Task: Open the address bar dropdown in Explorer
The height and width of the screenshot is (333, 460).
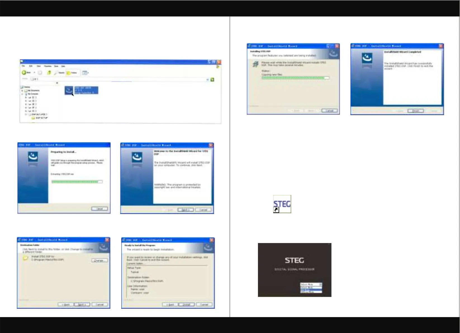Action: [207, 80]
